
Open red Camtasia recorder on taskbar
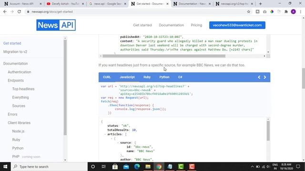[x=192, y=167]
